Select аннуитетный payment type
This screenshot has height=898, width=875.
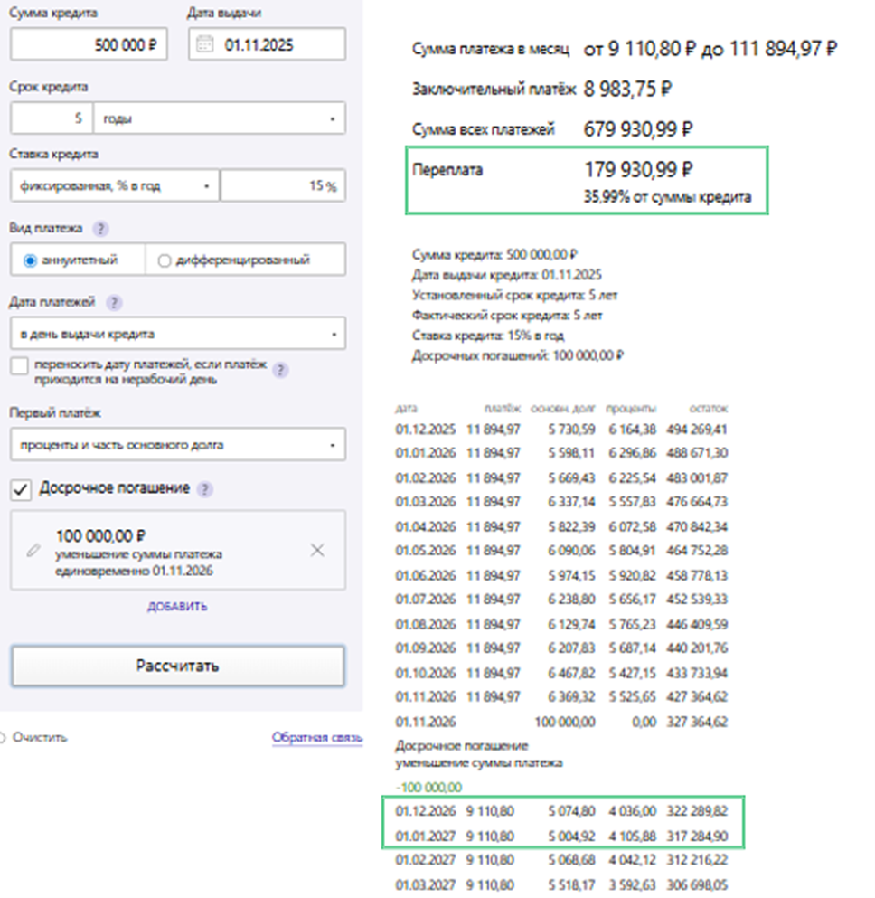(x=31, y=260)
